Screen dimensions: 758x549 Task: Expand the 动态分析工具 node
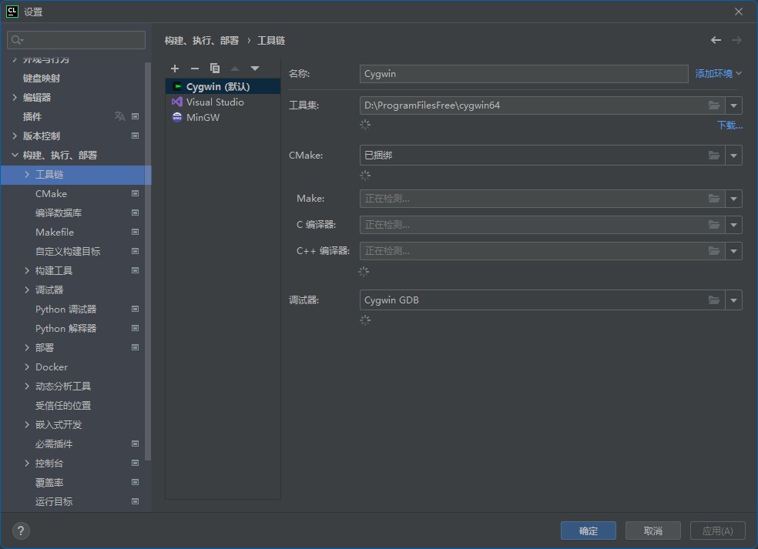27,386
